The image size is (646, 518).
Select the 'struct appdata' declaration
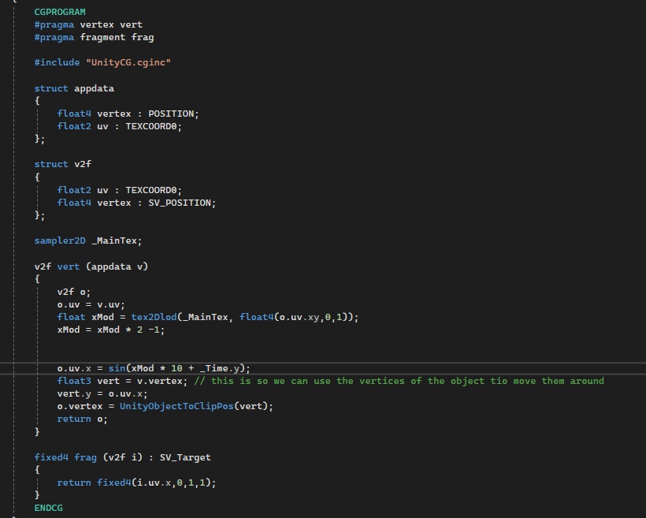(x=74, y=88)
